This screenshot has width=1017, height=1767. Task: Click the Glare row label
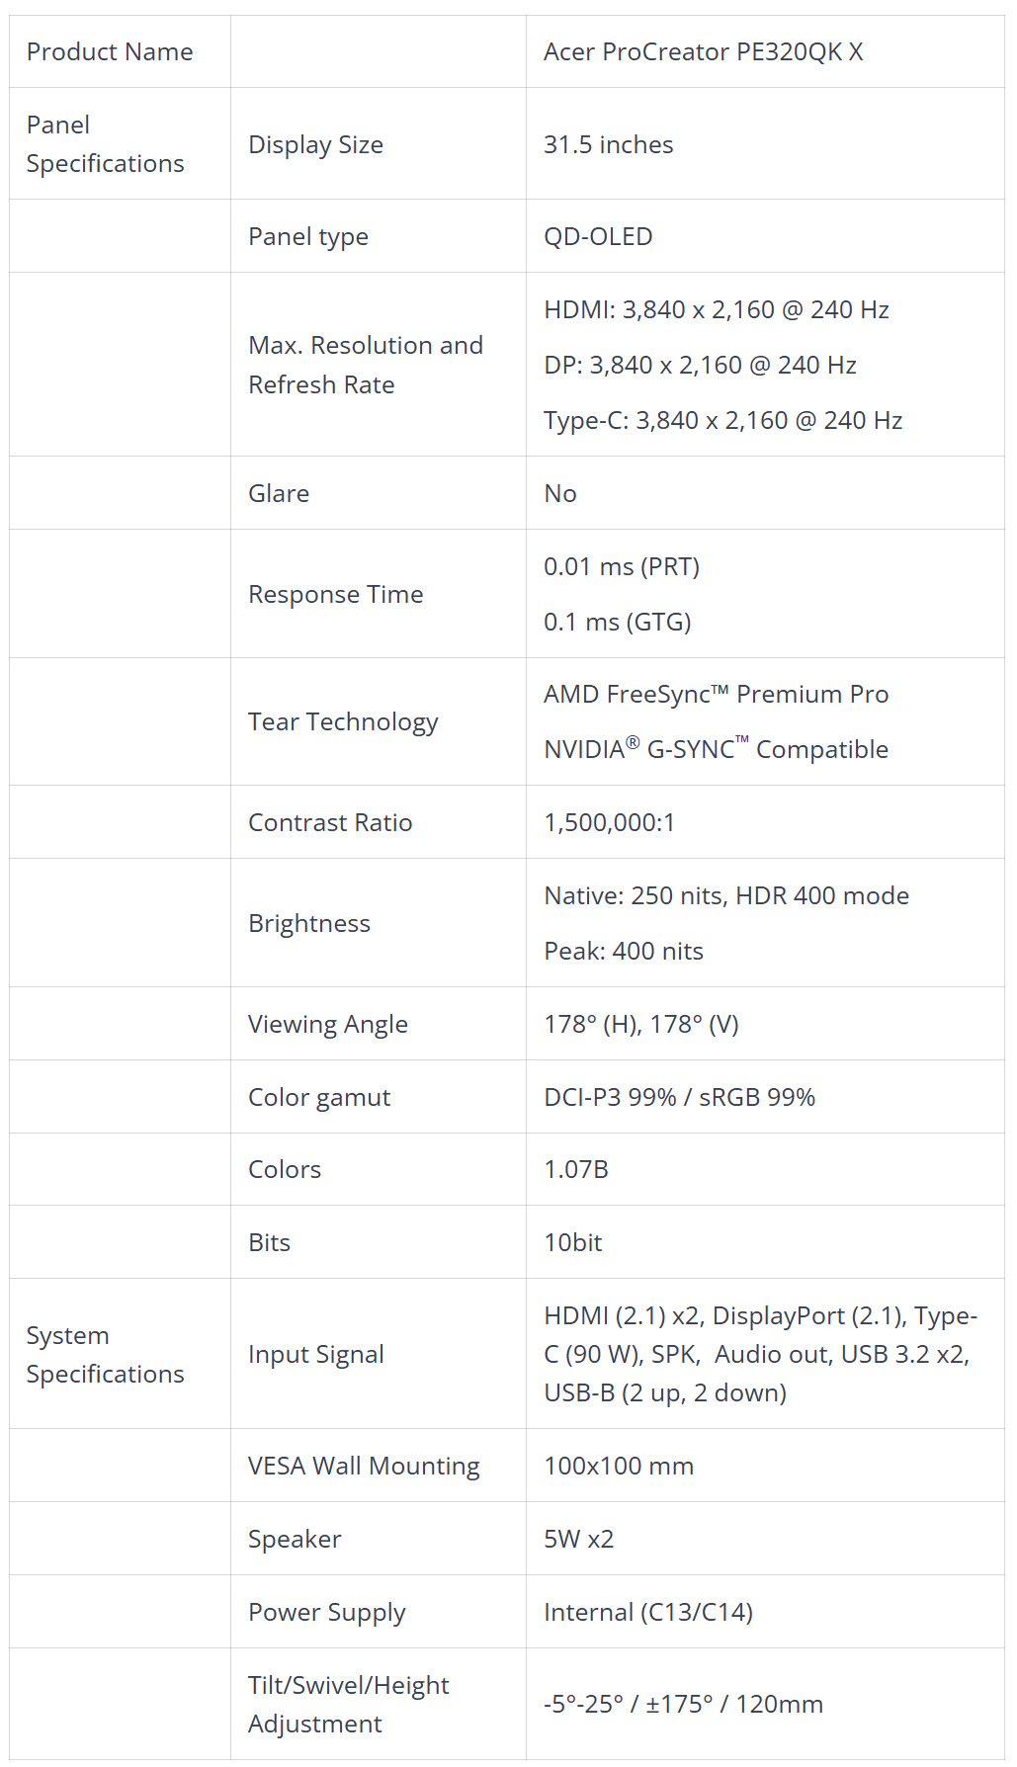point(279,493)
